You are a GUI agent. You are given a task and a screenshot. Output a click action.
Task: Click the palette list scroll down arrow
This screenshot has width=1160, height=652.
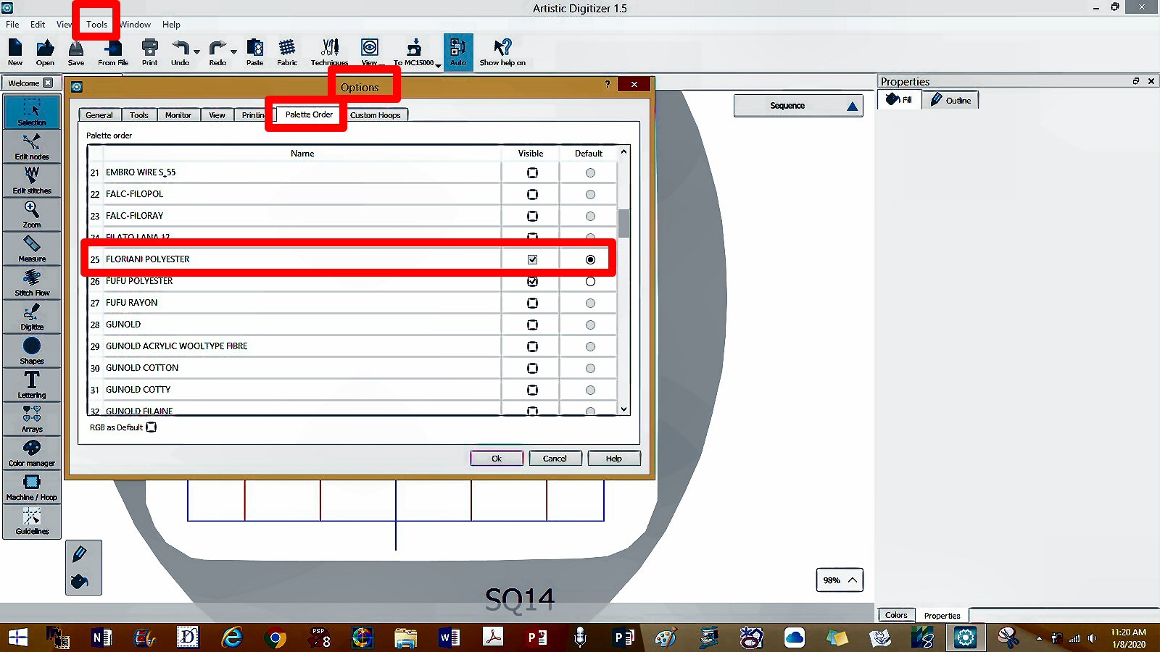(x=623, y=409)
